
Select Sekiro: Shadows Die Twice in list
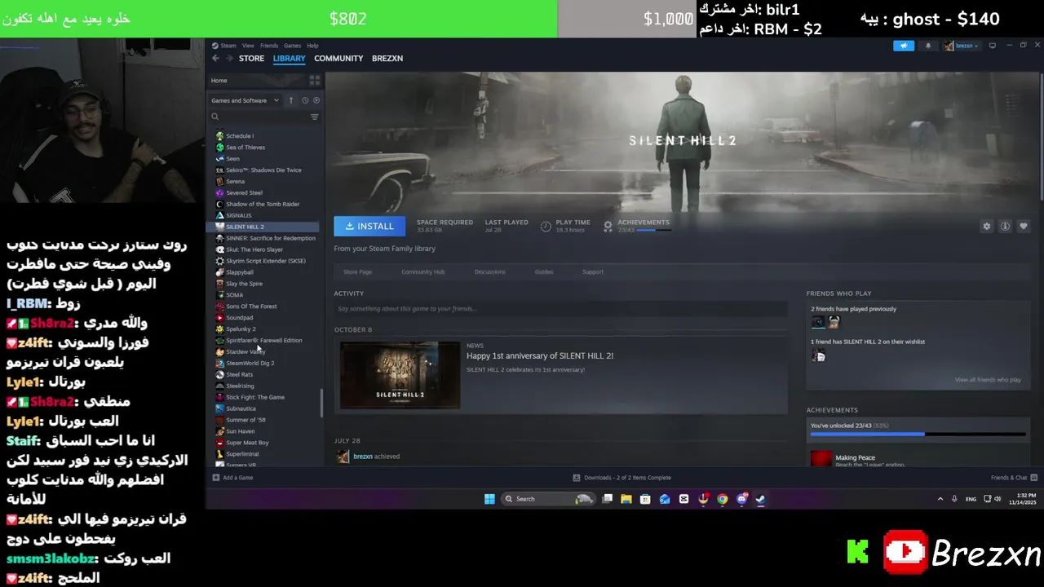point(263,170)
